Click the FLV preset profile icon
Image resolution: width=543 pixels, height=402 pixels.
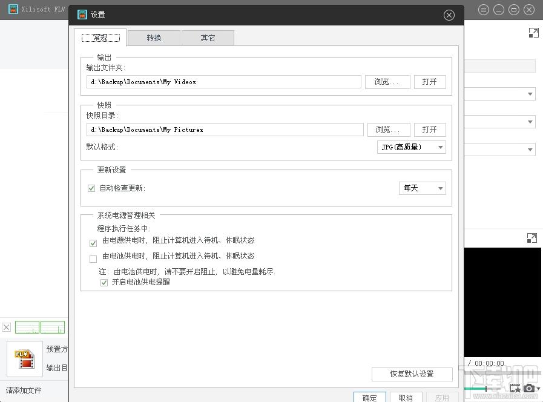point(25,359)
